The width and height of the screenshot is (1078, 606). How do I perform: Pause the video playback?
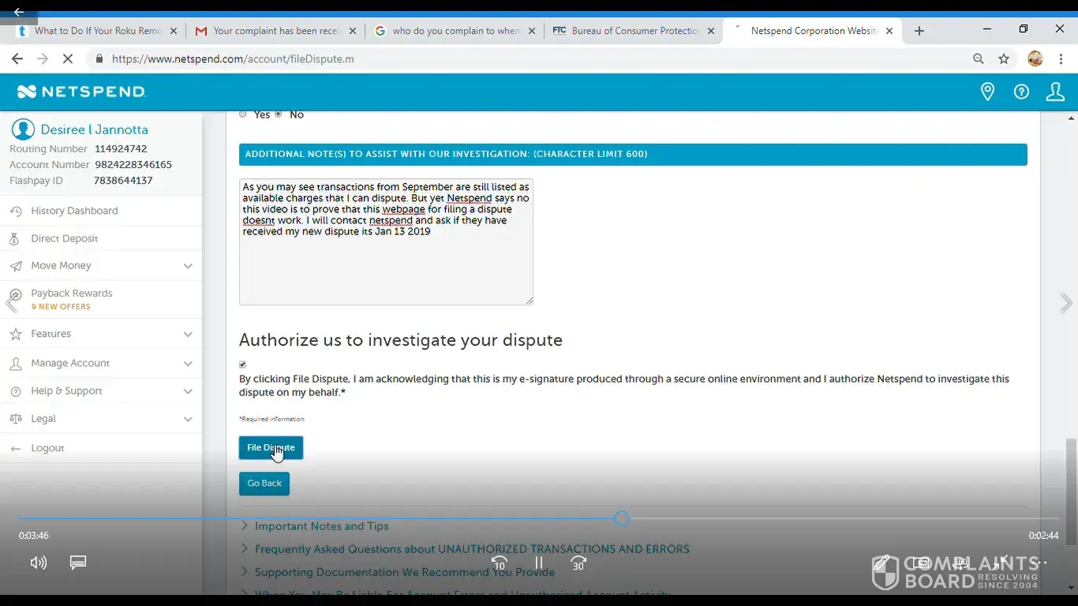[539, 563]
